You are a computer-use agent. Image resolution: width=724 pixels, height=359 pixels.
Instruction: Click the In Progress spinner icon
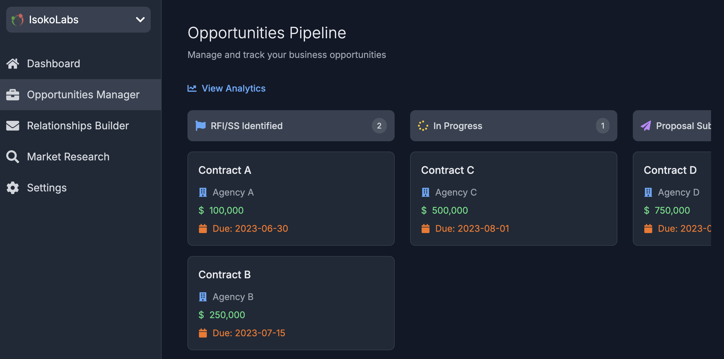[423, 125]
